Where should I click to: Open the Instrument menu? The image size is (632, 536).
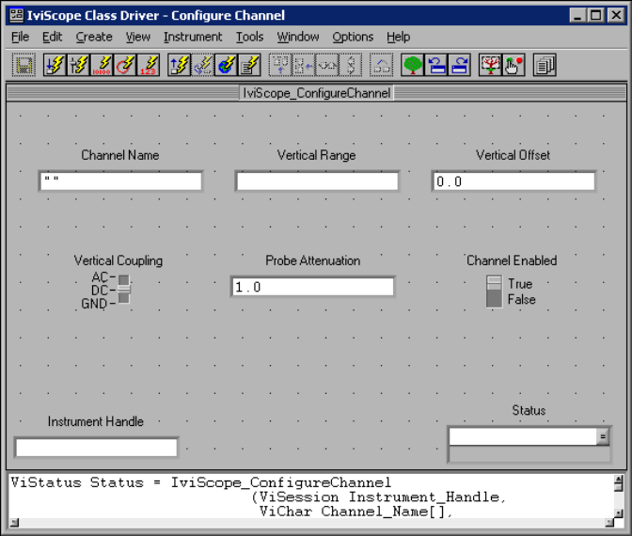coord(193,37)
